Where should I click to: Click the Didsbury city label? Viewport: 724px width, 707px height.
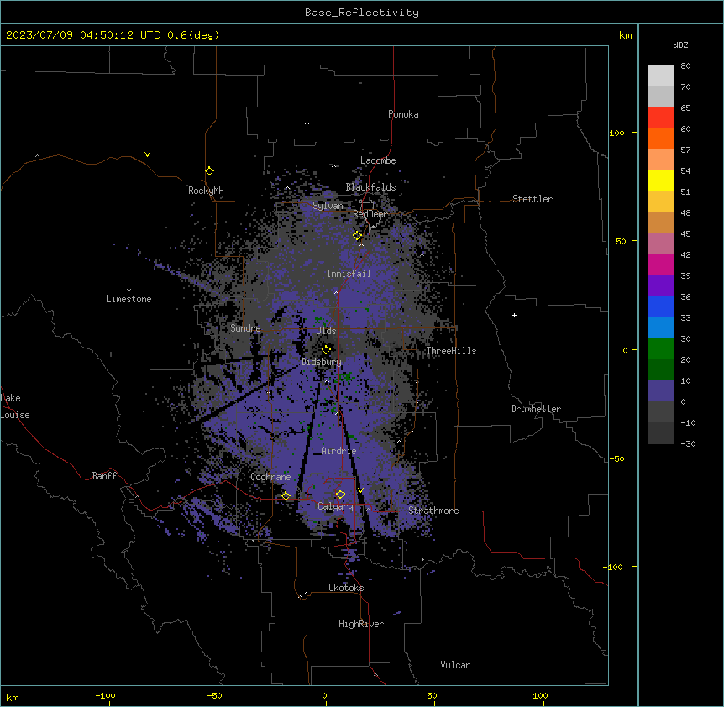pos(322,362)
